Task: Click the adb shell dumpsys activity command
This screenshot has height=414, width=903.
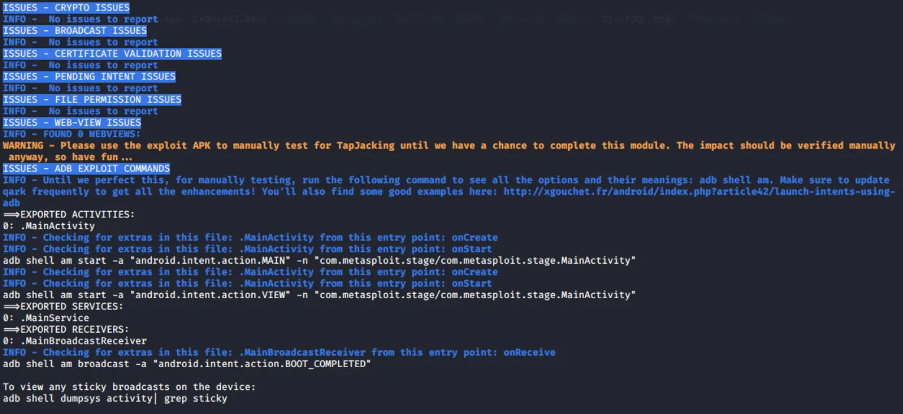Action: click(x=115, y=399)
